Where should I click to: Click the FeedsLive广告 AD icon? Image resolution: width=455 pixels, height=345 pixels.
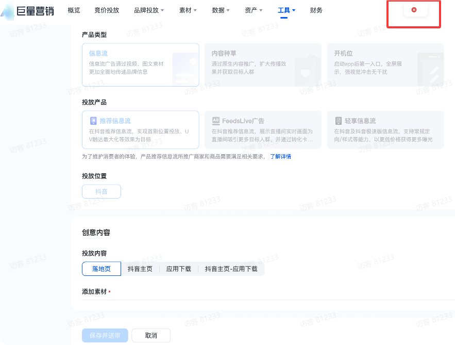(216, 121)
